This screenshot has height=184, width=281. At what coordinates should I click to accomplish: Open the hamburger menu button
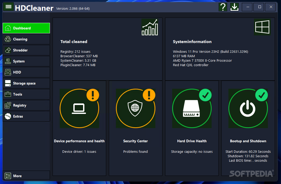8,7
